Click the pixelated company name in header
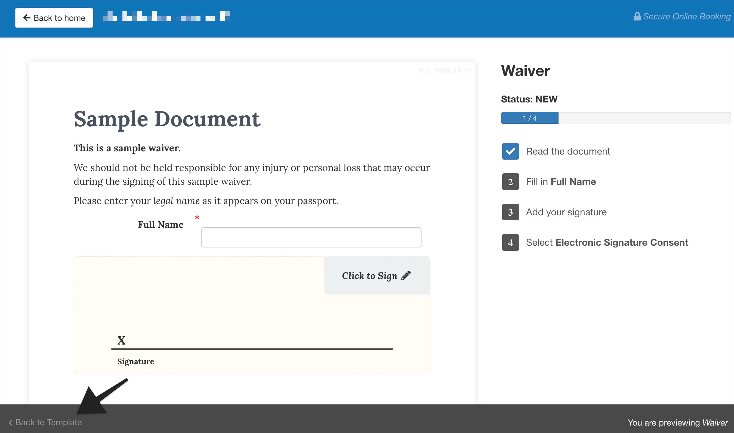 167,16
